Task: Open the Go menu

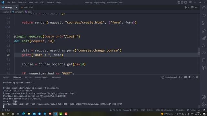Action: (37, 2)
